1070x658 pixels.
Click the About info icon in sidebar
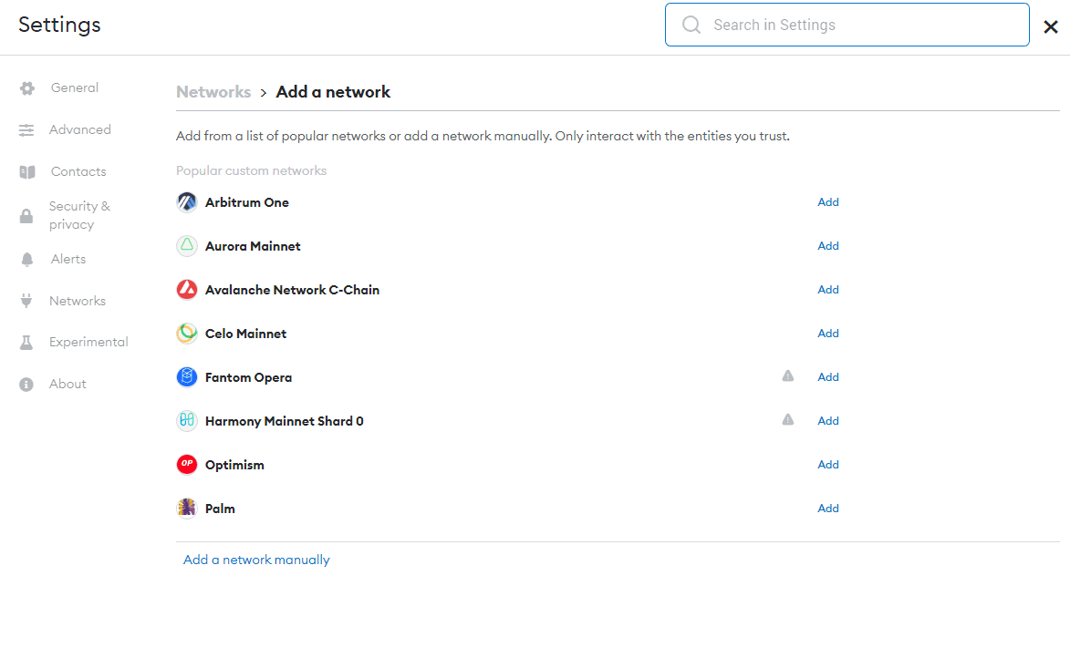pyautogui.click(x=26, y=385)
